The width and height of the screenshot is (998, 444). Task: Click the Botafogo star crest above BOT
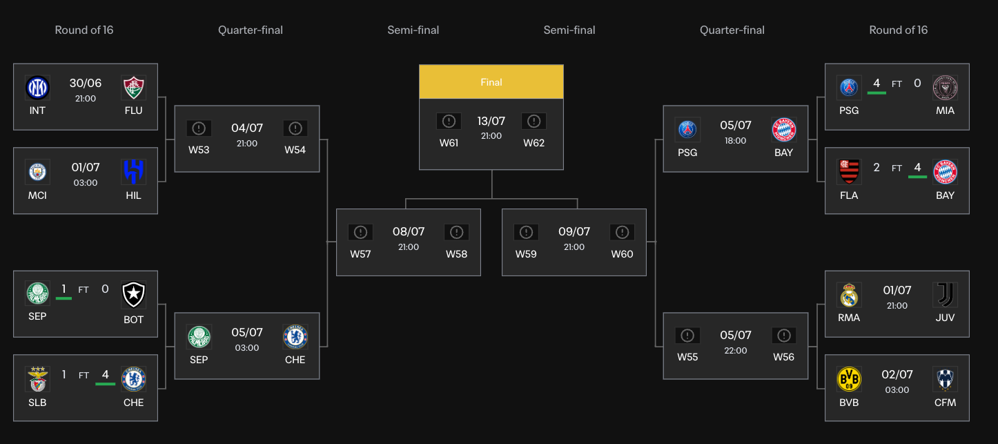click(133, 294)
